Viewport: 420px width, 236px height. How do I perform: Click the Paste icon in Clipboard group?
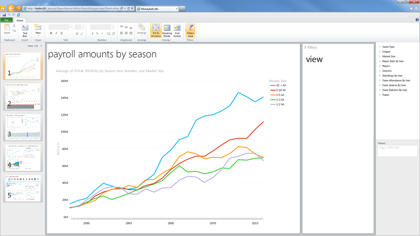coord(7,29)
